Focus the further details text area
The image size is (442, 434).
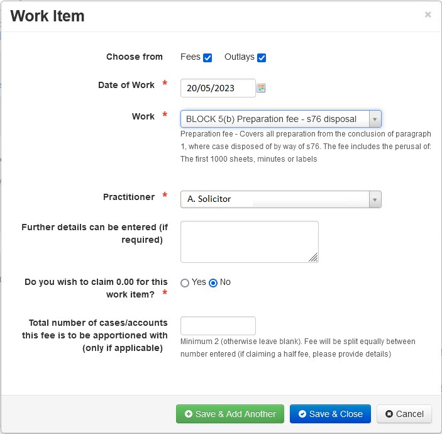(250, 242)
